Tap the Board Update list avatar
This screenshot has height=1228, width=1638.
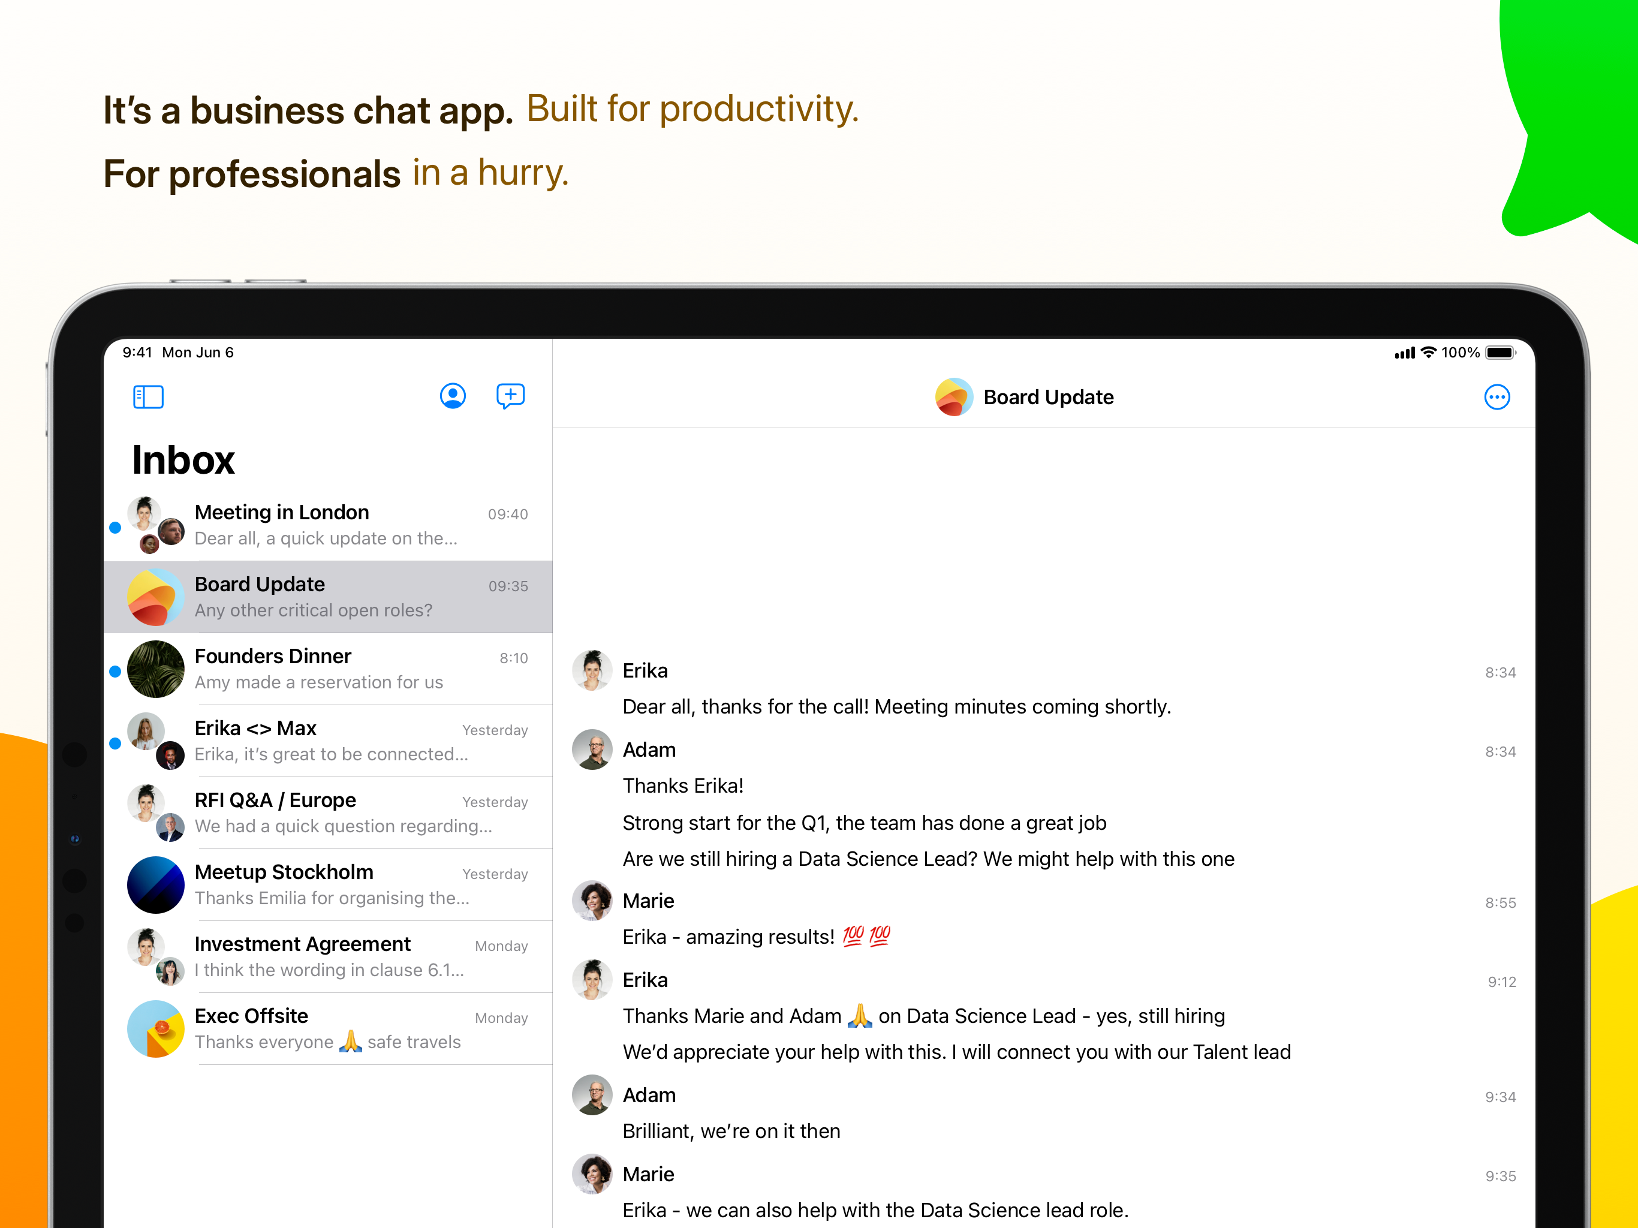pos(155,597)
